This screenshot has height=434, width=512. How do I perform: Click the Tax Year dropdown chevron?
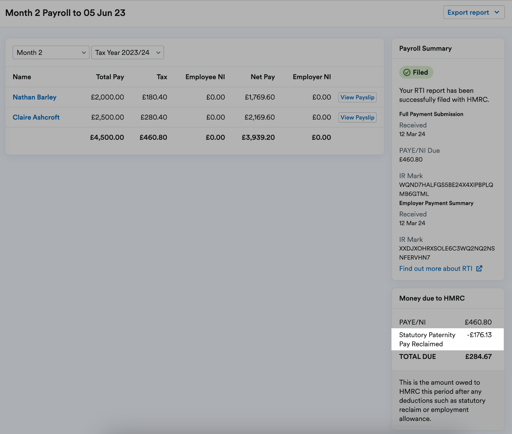159,52
